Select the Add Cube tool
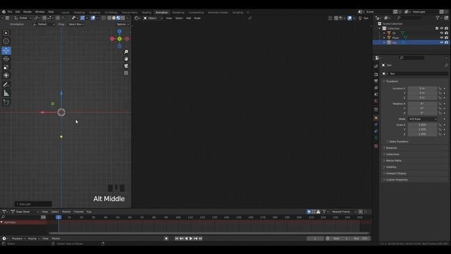This screenshot has width=451, height=254. pos(6,102)
